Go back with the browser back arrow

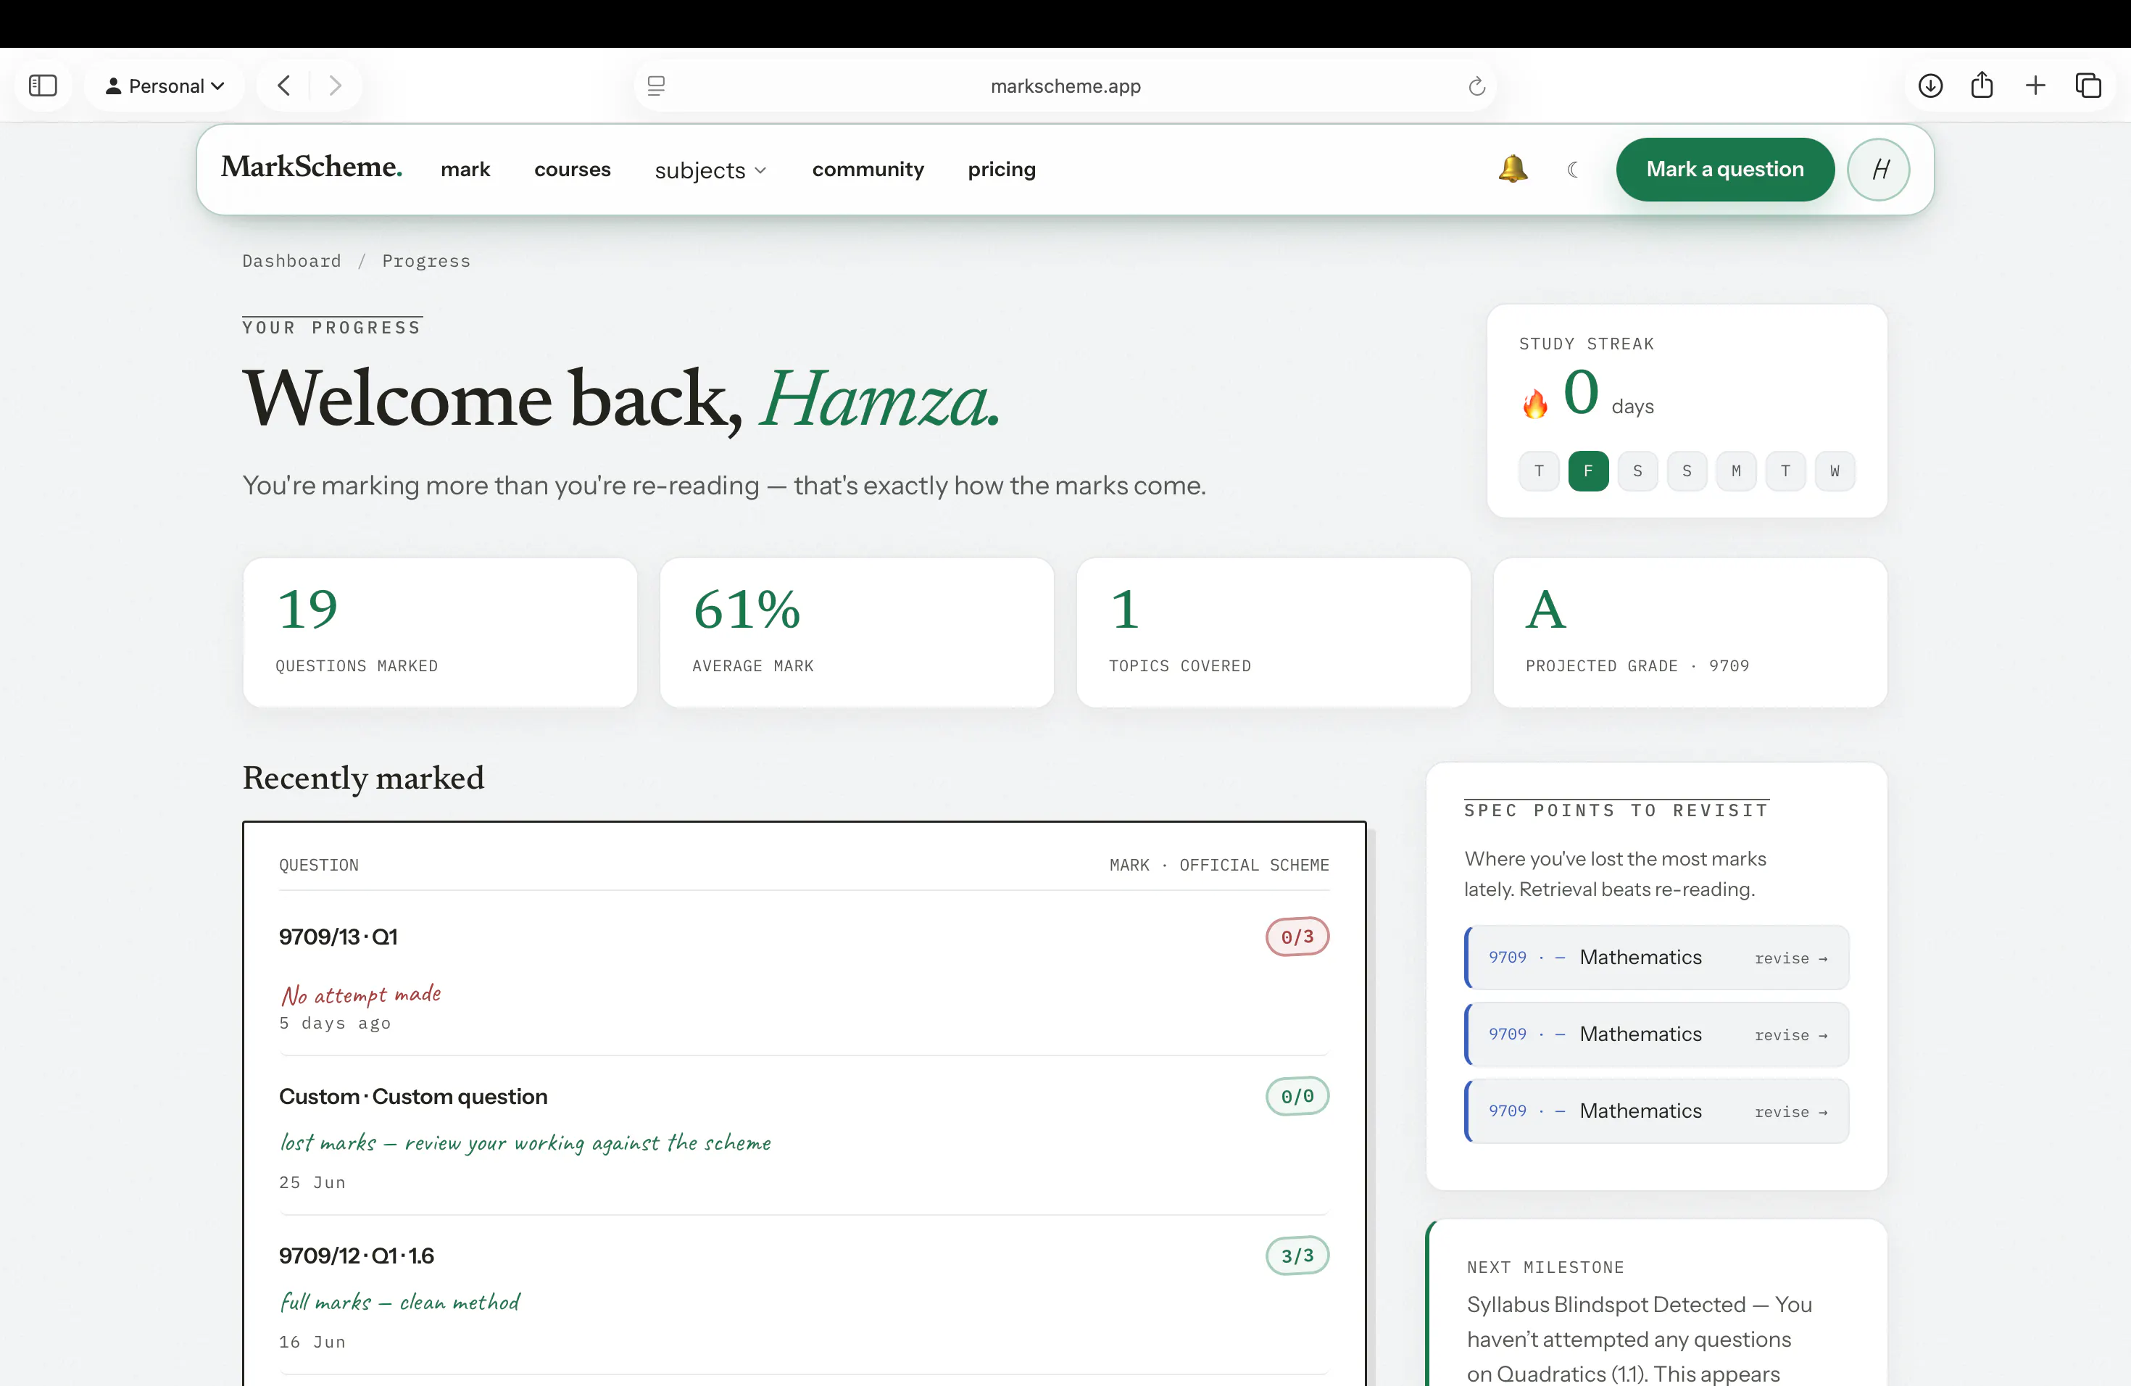coord(284,86)
